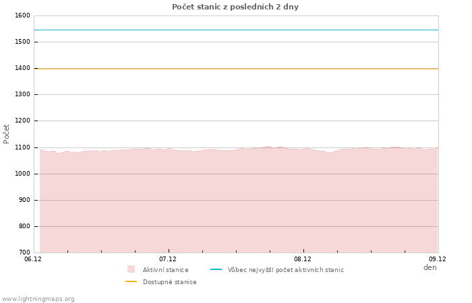Select the Dostupné stanice legend label

tap(169, 282)
